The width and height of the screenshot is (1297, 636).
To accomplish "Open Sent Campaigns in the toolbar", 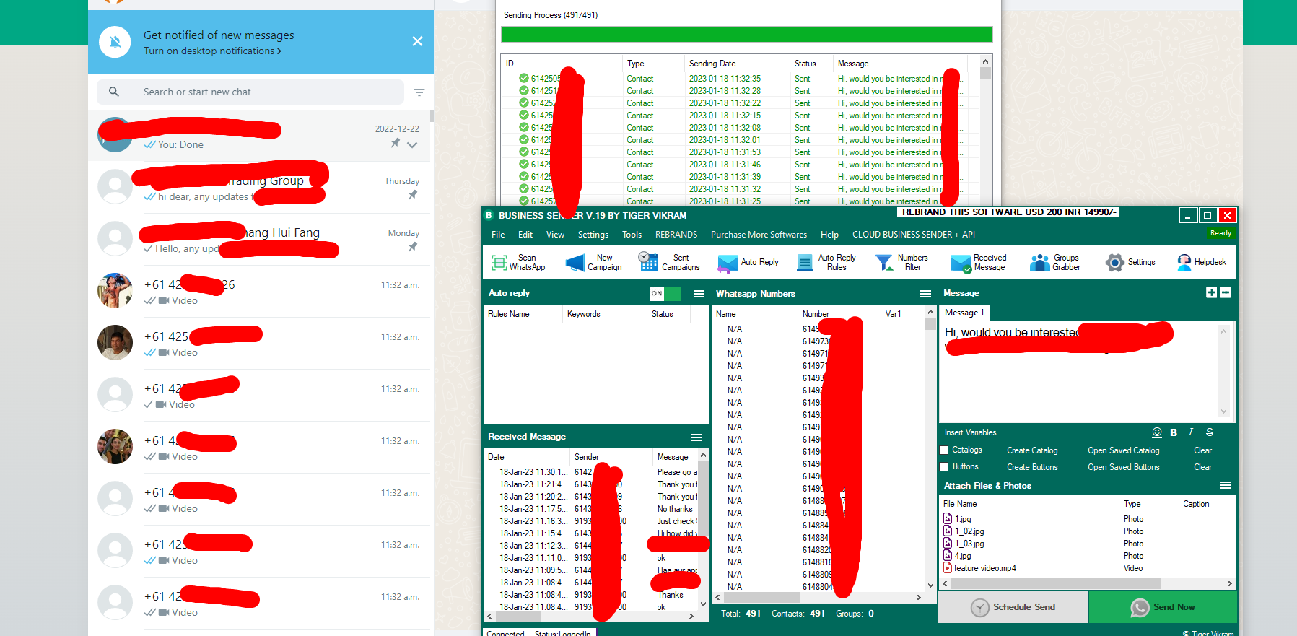I will 669,262.
